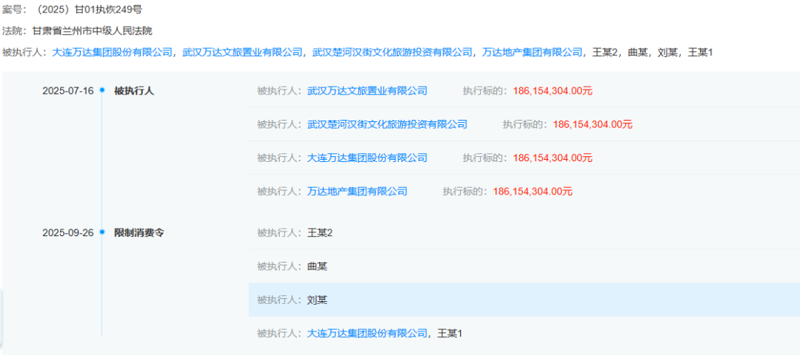This screenshot has width=800, height=361.
Task: Open 万达地产集团有限公司 link in the top 被执行人 line
Action: 532,52
